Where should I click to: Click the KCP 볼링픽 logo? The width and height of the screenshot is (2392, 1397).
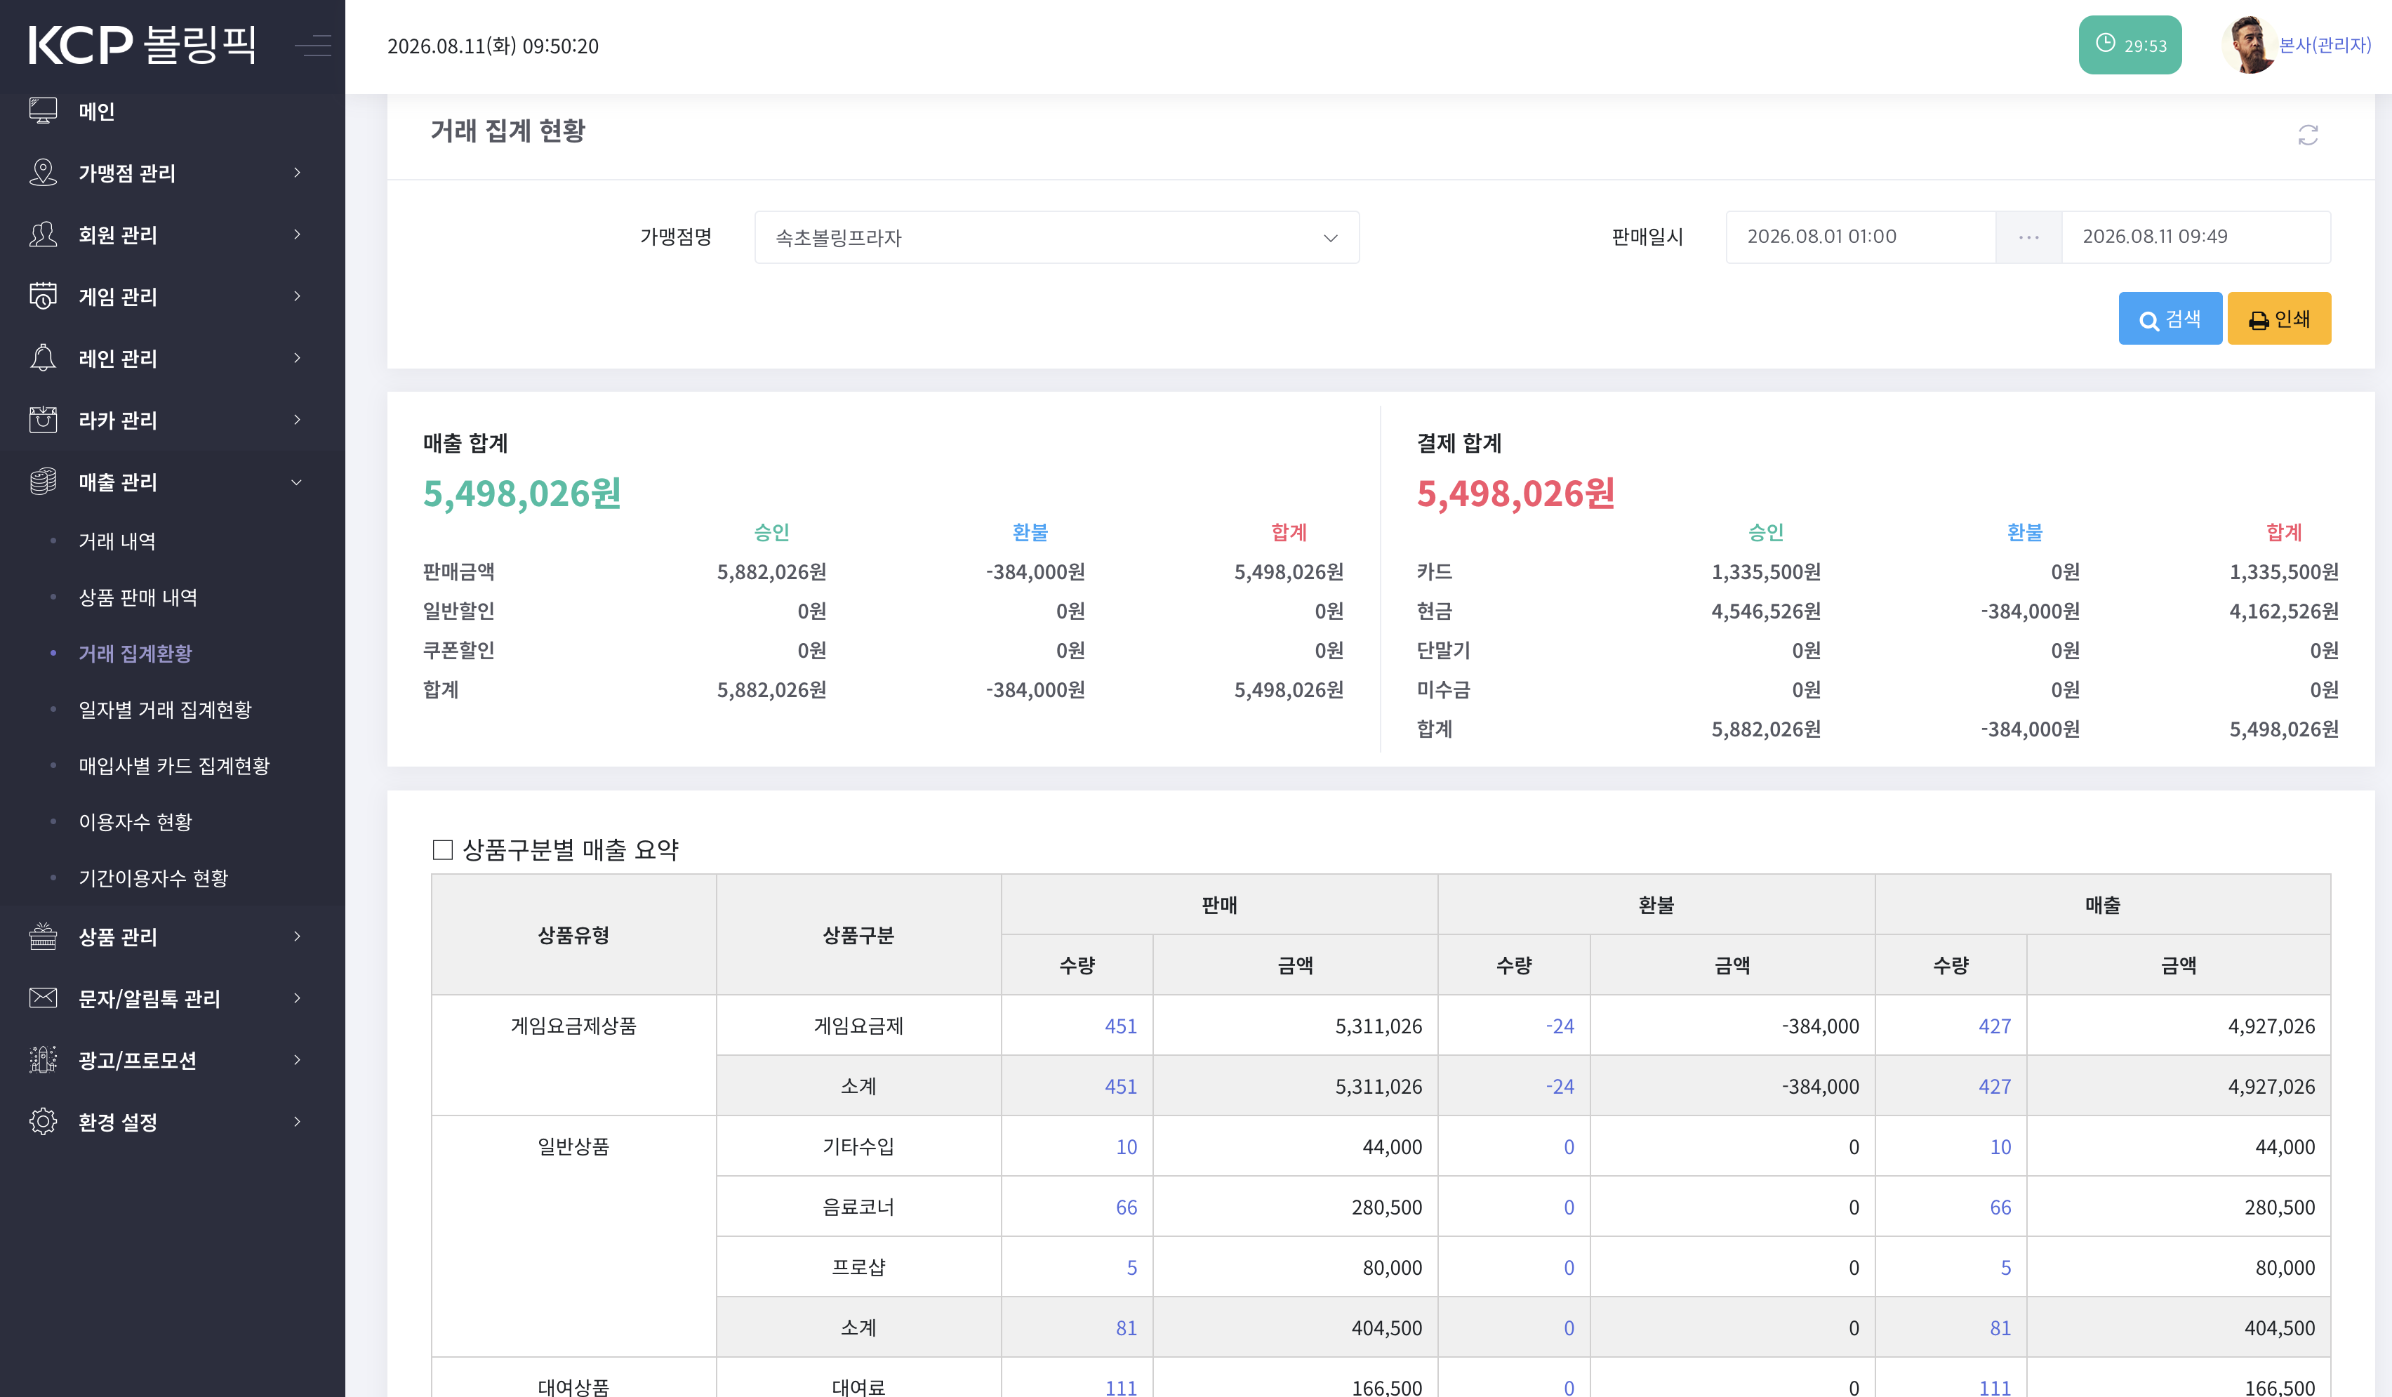[x=142, y=45]
